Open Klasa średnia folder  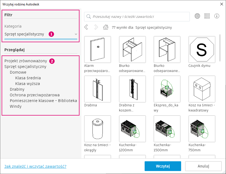(x=28, y=78)
